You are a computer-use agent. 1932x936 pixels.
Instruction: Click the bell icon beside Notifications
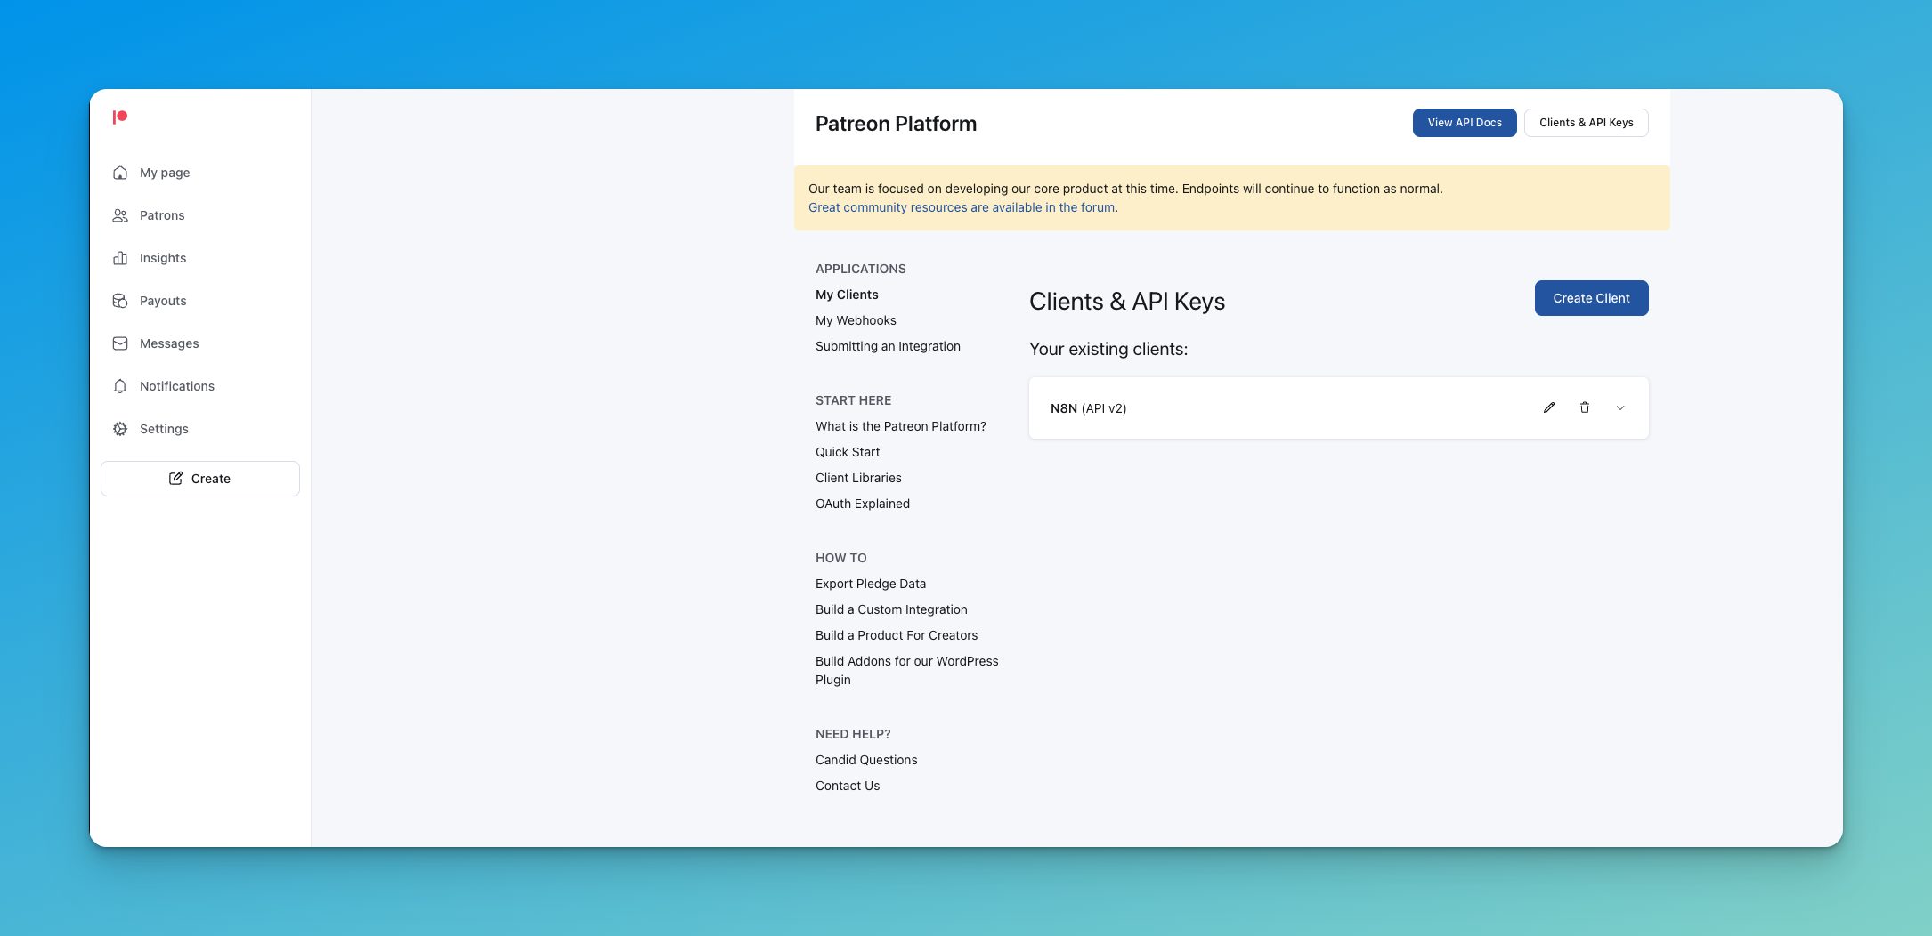coord(120,386)
